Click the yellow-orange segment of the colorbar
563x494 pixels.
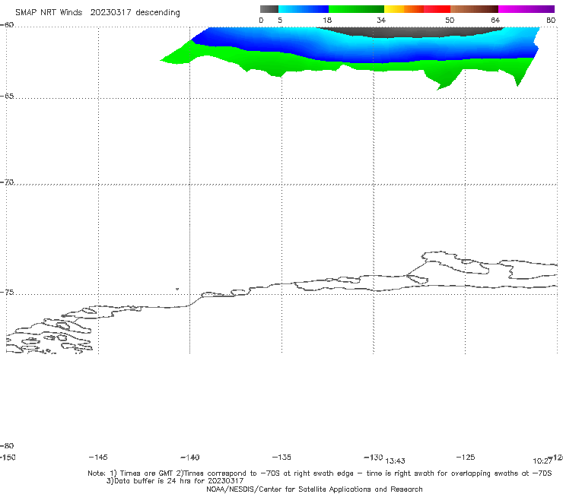point(404,9)
